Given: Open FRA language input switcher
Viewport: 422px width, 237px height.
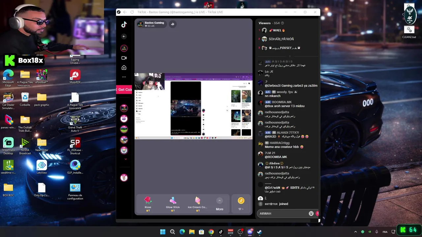Looking at the screenshot, I should tap(385, 232).
